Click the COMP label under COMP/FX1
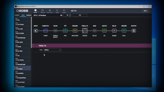 pos(46,36)
